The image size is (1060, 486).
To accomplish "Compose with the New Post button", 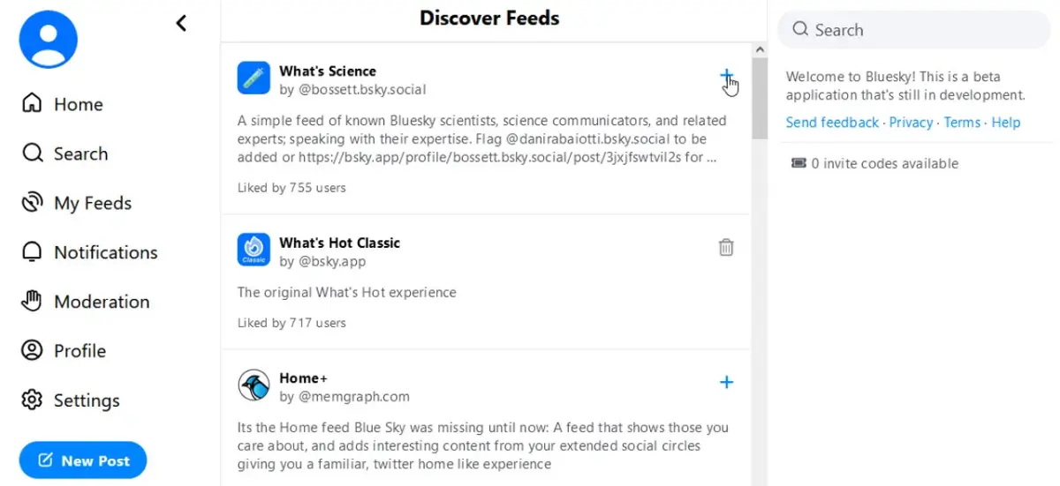I will [x=83, y=460].
